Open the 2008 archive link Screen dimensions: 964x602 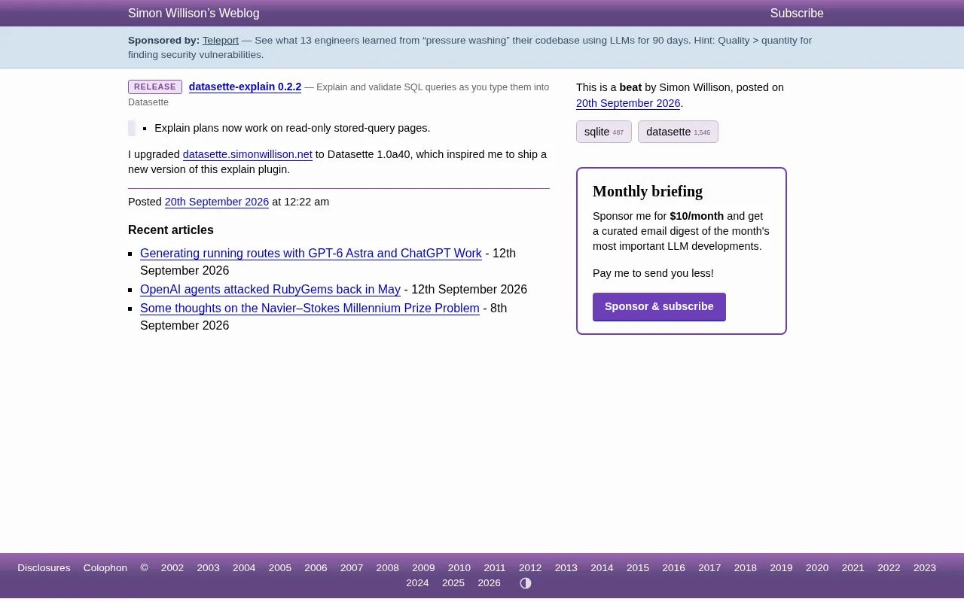pos(388,568)
